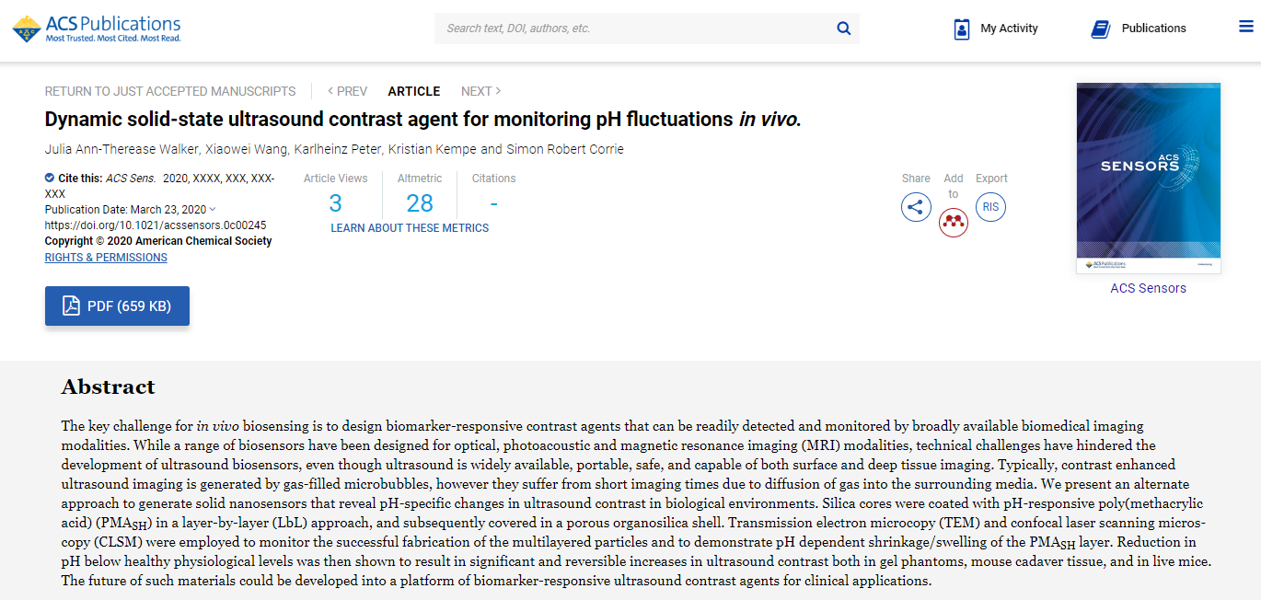
Task: Return to Just Accepted Manuscripts
Action: [x=170, y=91]
